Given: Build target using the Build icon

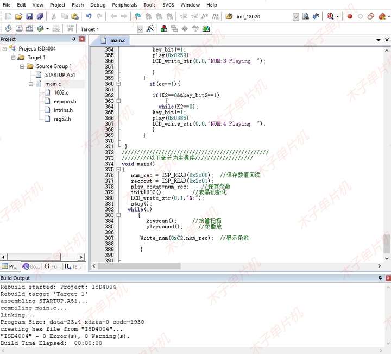Looking at the screenshot, I should [19, 29].
